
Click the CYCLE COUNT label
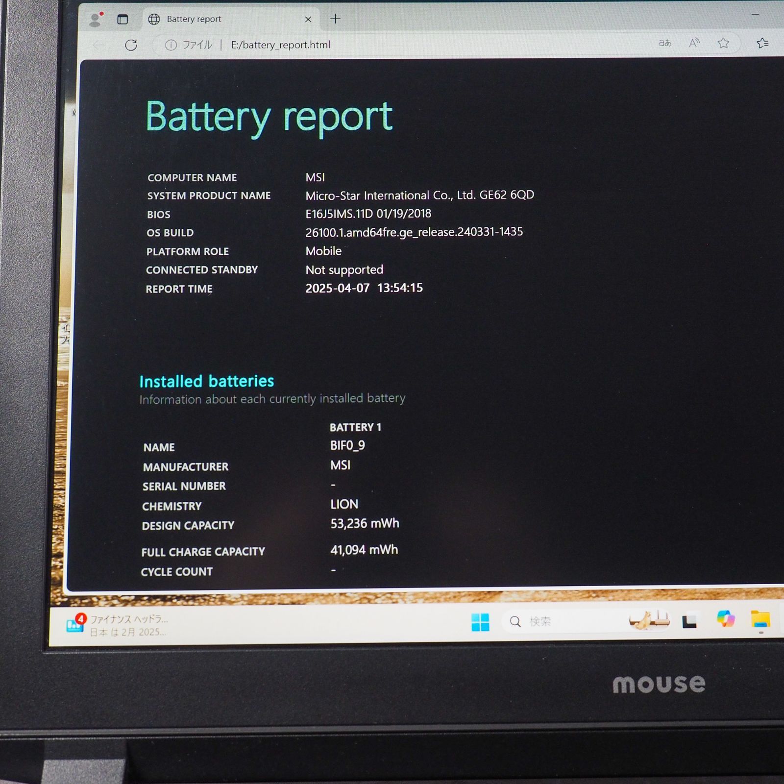coord(177,572)
